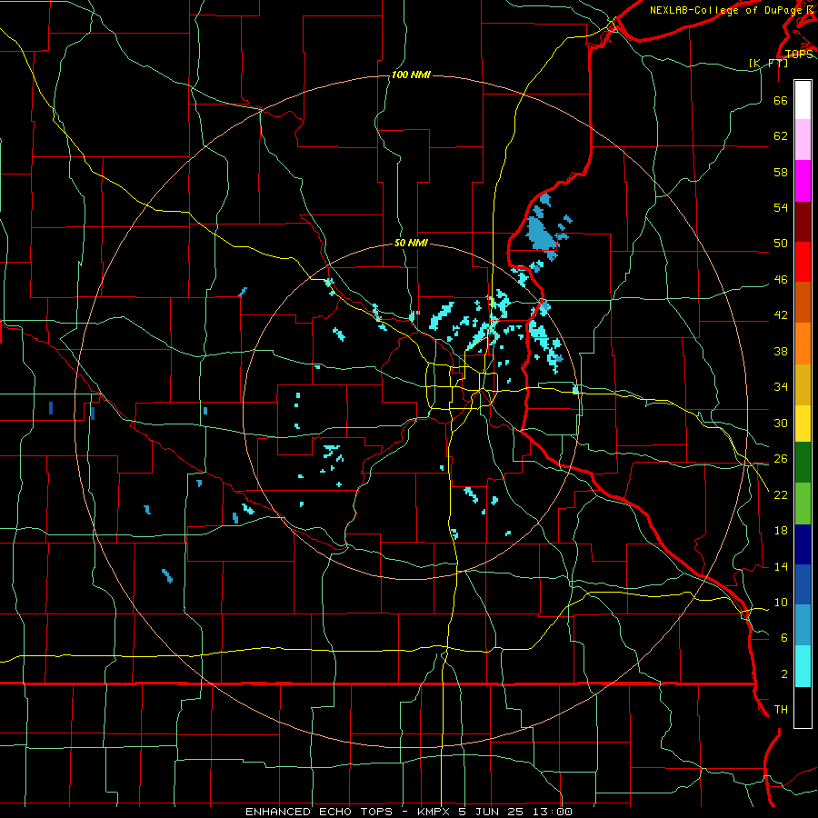This screenshot has width=818, height=818.
Task: Click the navy blue legend swatch
Action: (803, 544)
